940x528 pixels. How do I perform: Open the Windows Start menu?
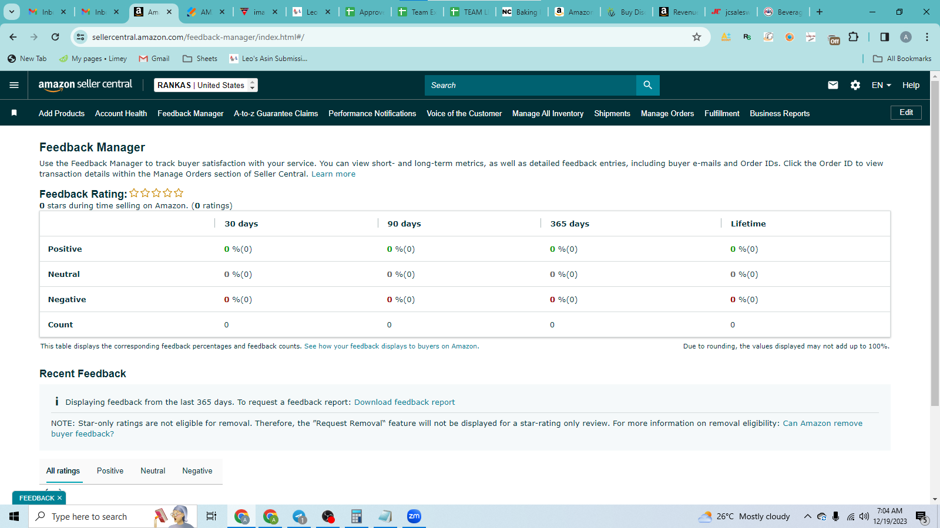click(x=14, y=516)
